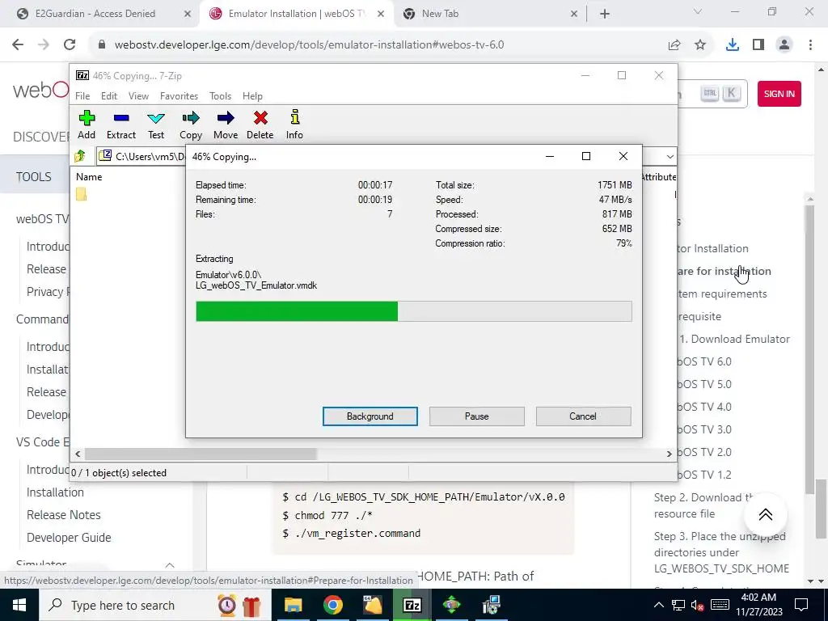The height and width of the screenshot is (621, 828).
Task: Show hidden icons in the system tray
Action: click(x=658, y=605)
